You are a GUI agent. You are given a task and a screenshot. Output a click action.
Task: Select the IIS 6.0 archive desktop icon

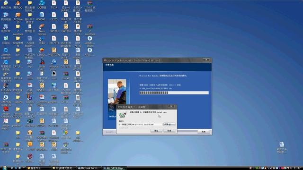click(89, 6)
